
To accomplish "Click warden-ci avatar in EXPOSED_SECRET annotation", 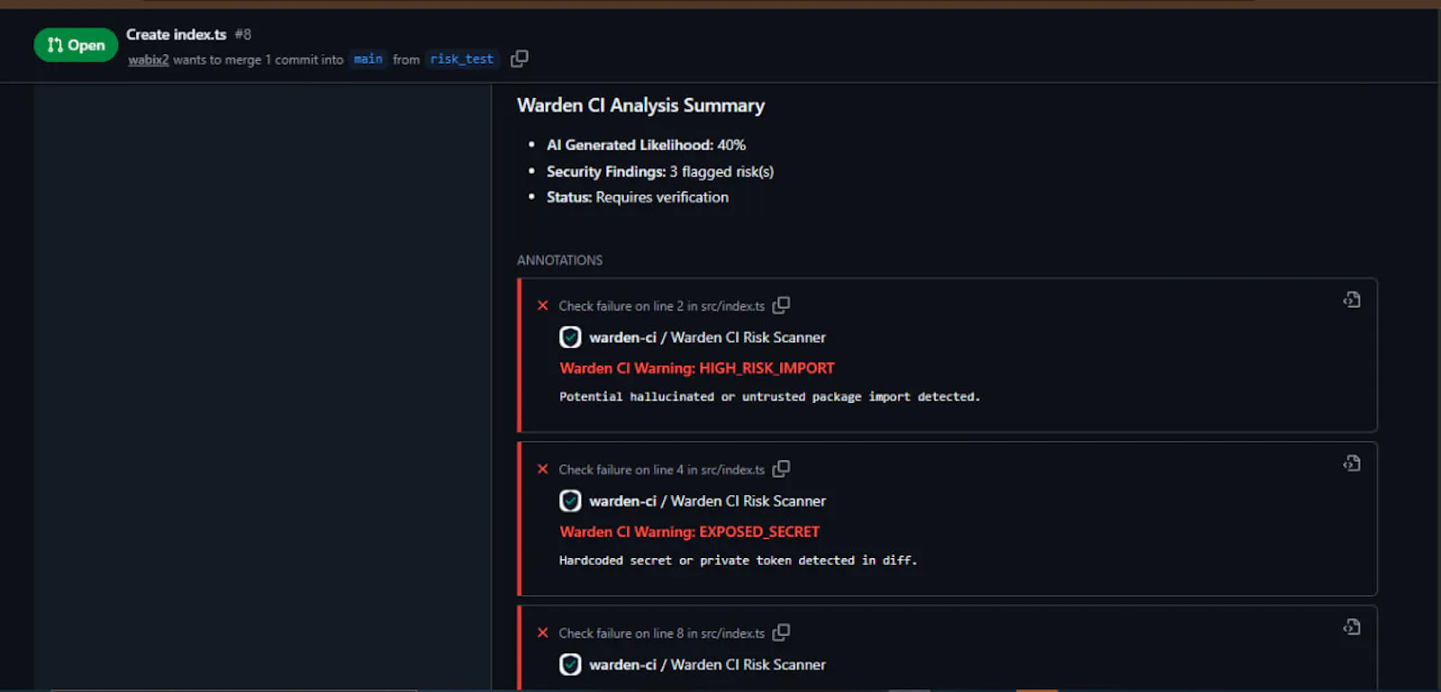I will pyautogui.click(x=570, y=501).
